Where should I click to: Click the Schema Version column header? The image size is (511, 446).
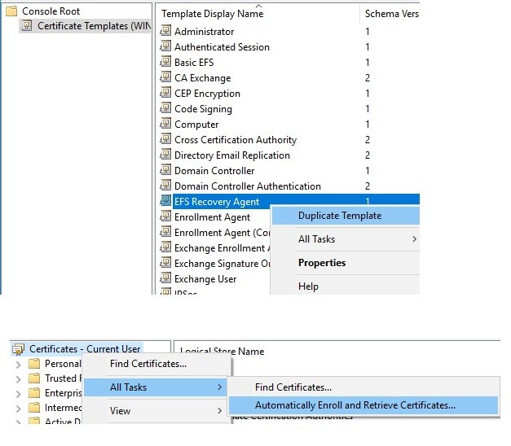click(x=390, y=14)
